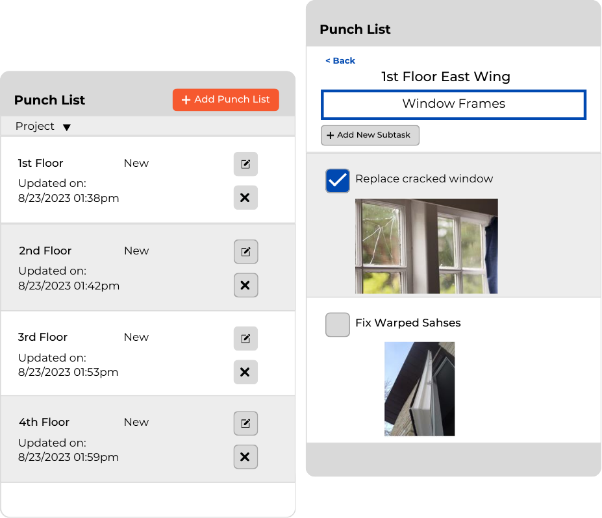Click the 1st Floor East Wing heading
Viewport: 602px width, 518px height.
click(445, 77)
